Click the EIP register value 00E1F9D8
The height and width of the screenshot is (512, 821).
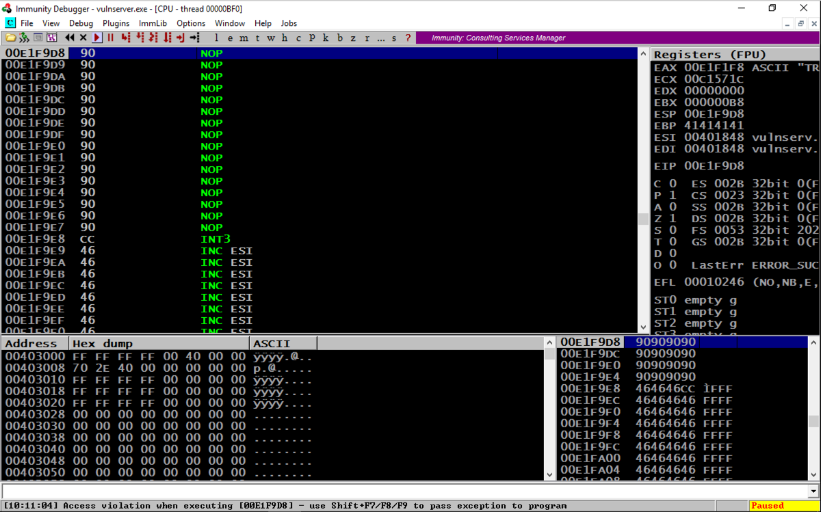coord(714,166)
